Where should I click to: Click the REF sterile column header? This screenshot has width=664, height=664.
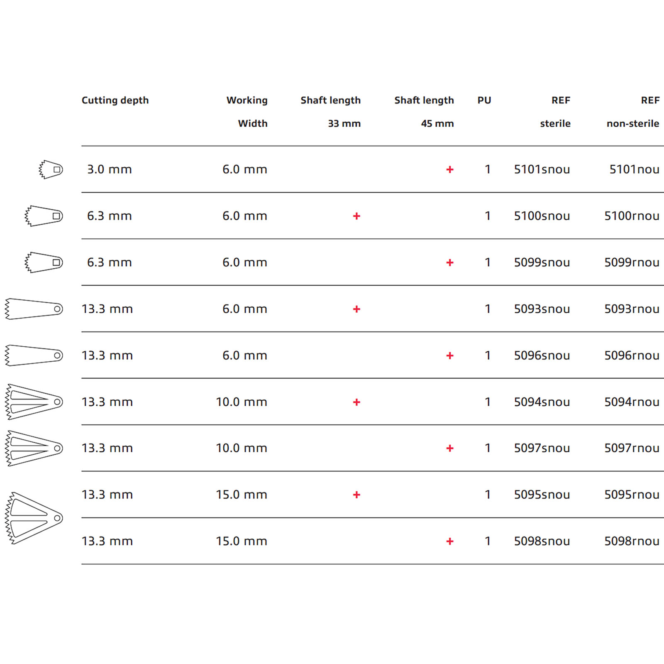pos(555,112)
